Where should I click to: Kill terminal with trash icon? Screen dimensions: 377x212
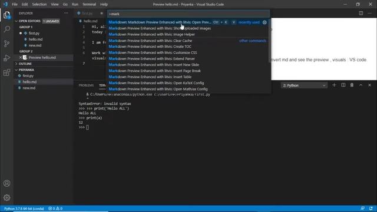tap(352, 85)
